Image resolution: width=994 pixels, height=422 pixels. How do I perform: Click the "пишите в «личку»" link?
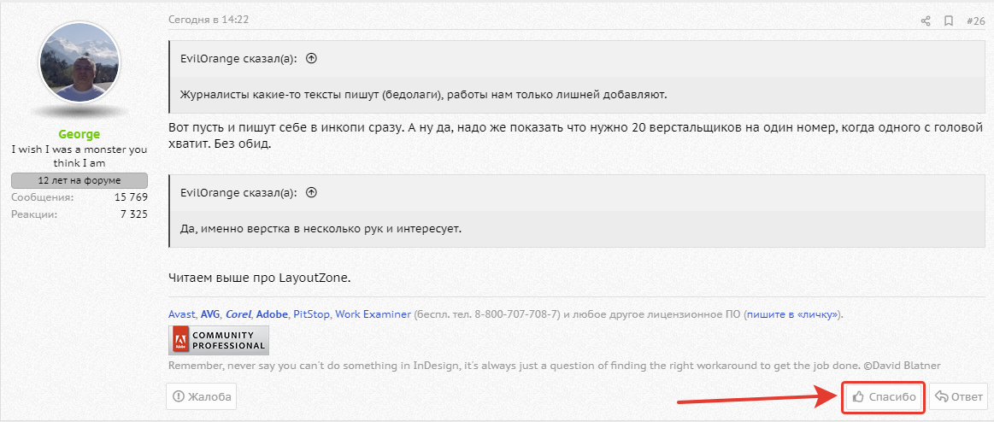pos(792,314)
